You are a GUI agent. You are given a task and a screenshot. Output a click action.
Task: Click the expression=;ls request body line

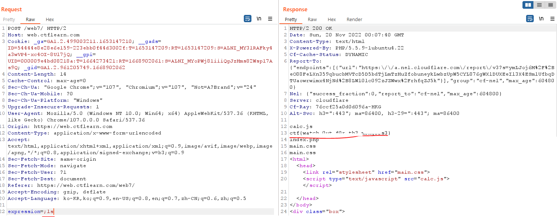pos(31,212)
